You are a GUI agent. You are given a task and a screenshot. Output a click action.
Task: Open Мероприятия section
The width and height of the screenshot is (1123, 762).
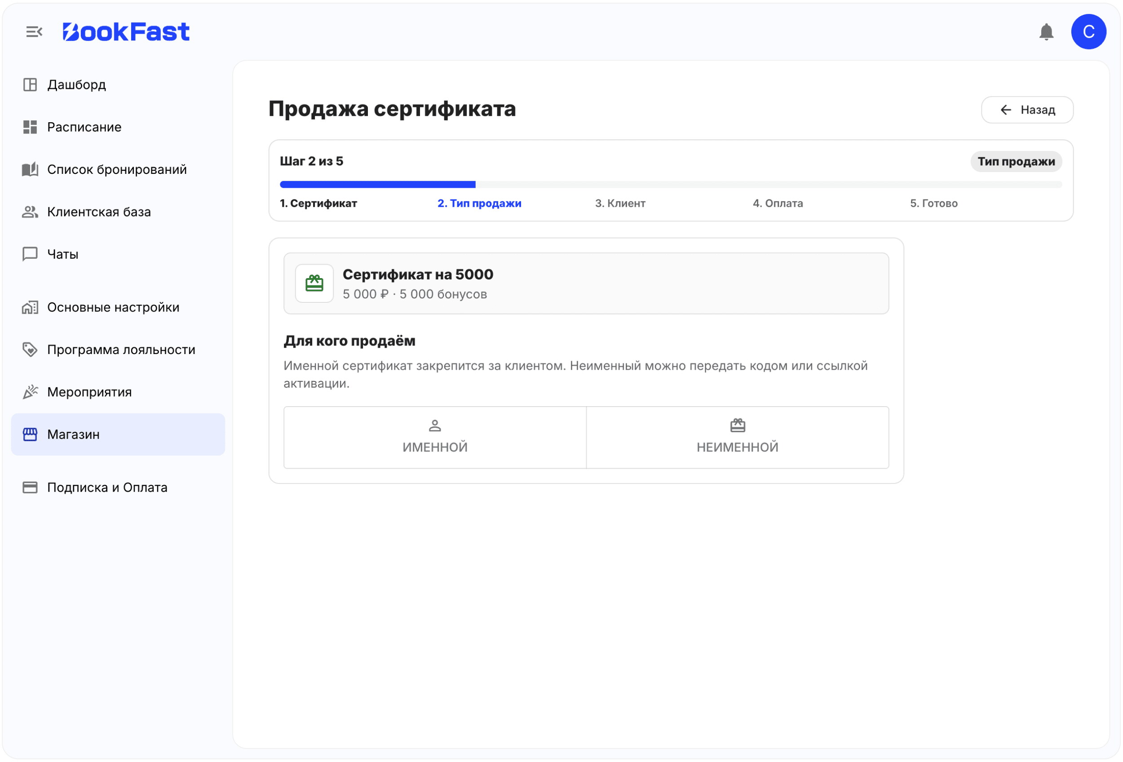pos(118,392)
